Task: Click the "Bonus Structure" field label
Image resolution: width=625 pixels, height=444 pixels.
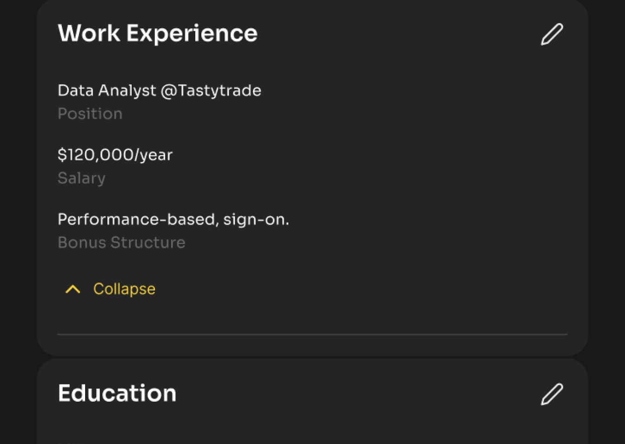Action: [x=121, y=242]
